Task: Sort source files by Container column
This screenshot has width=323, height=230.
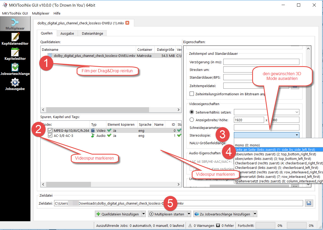Action: pyautogui.click(x=145, y=49)
